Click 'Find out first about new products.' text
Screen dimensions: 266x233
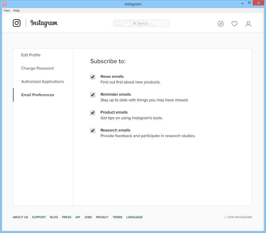click(130, 82)
